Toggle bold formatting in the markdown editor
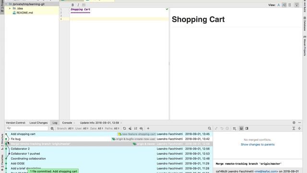Screen dimensions: 307x173 coord(72,5)
